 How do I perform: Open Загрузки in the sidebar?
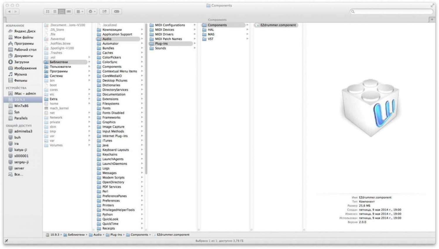click(21, 62)
